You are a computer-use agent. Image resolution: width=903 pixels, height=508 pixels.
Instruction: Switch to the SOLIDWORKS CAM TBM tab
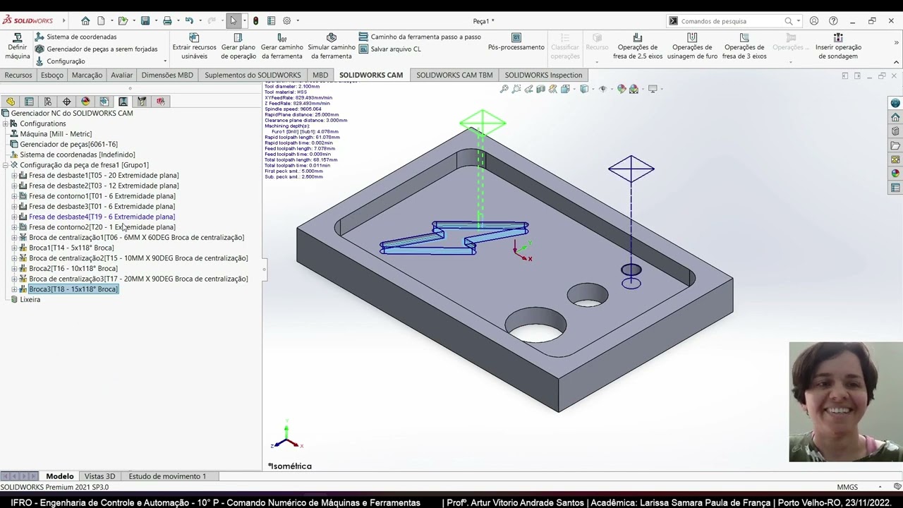pyautogui.click(x=454, y=75)
